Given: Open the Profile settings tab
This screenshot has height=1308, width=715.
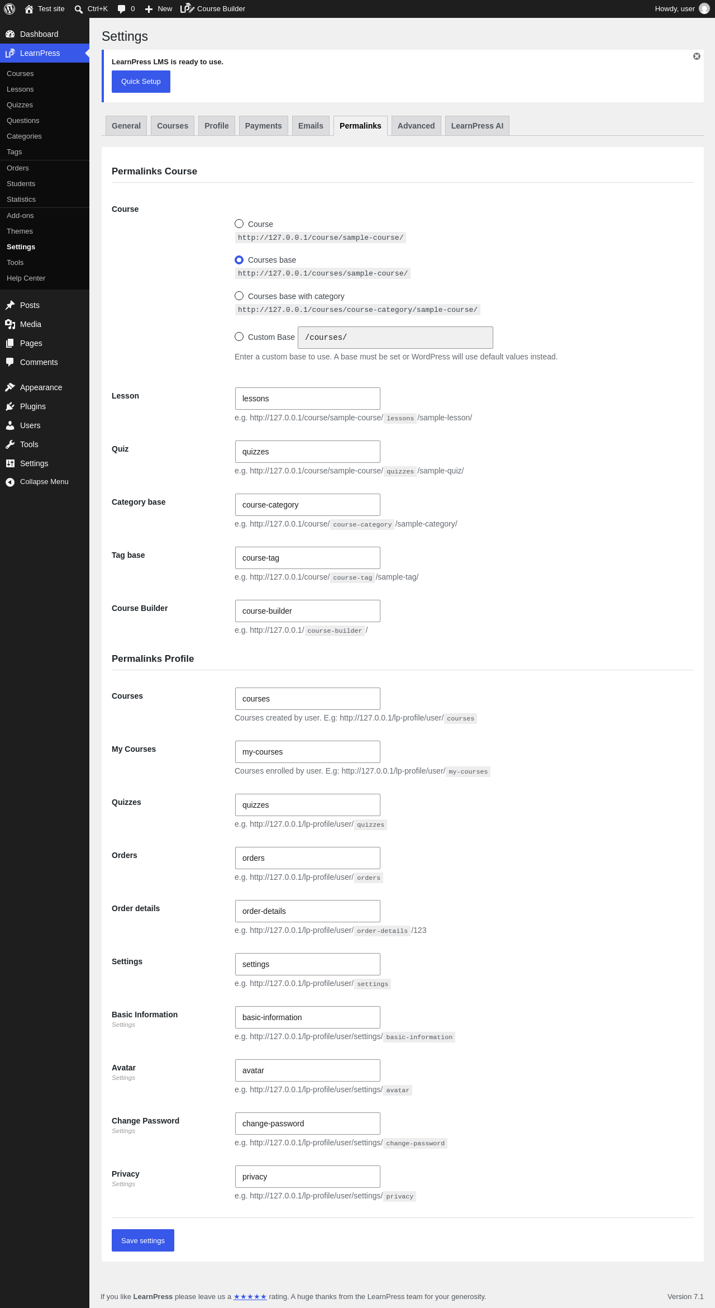Looking at the screenshot, I should [217, 126].
